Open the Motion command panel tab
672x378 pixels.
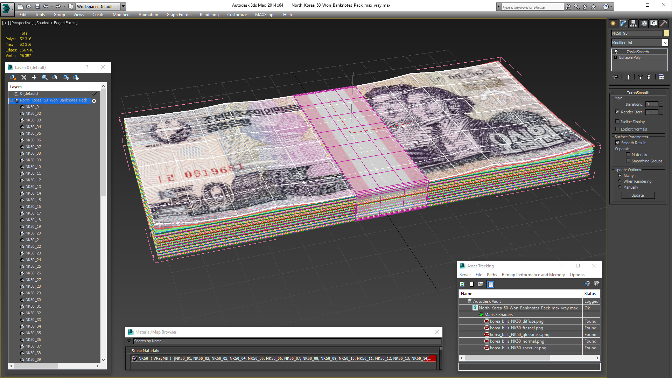(644, 23)
